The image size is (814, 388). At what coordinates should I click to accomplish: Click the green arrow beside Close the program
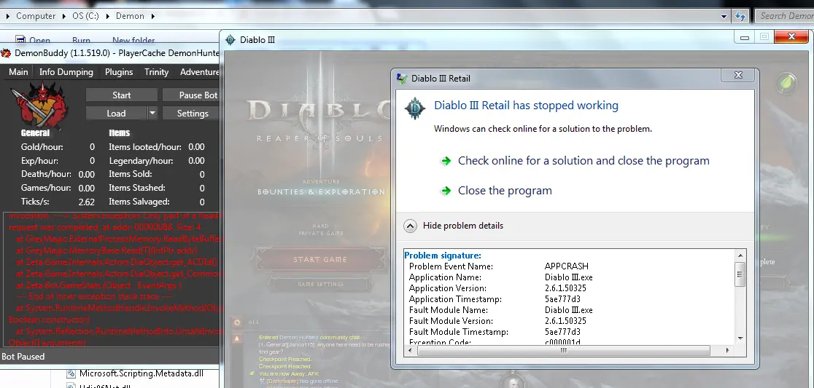click(x=446, y=191)
